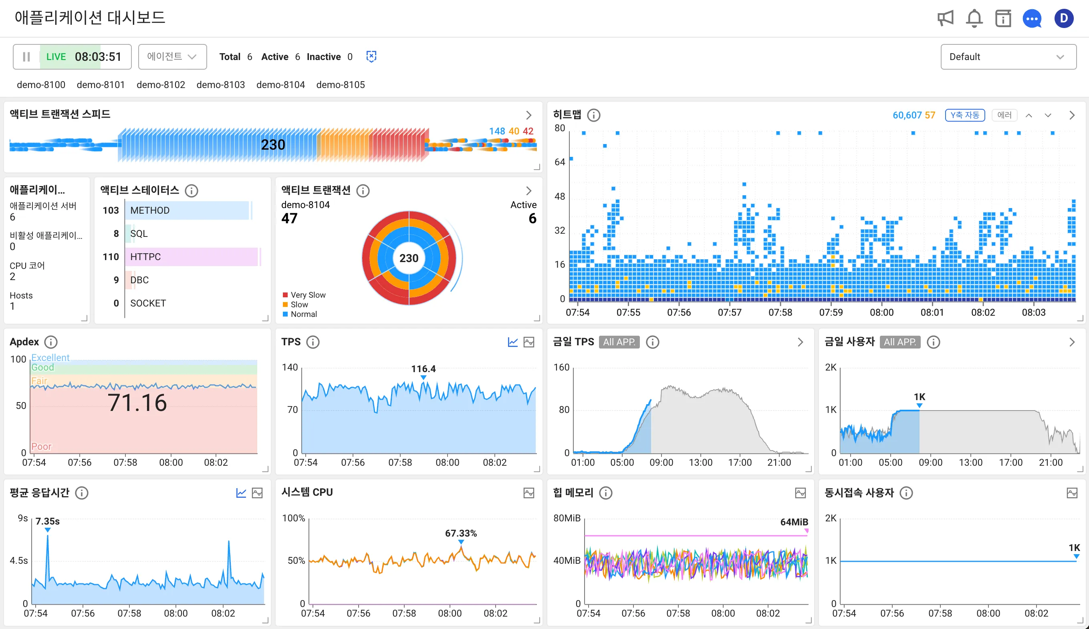Select the demo-8104 agent tab
This screenshot has width=1089, height=629.
(280, 84)
